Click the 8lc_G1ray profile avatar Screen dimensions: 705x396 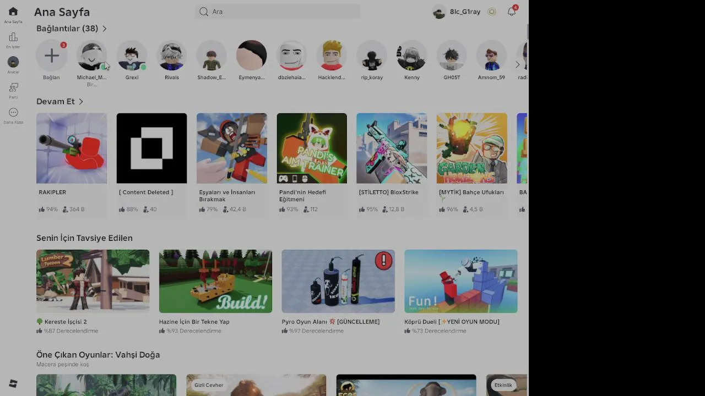click(x=439, y=12)
